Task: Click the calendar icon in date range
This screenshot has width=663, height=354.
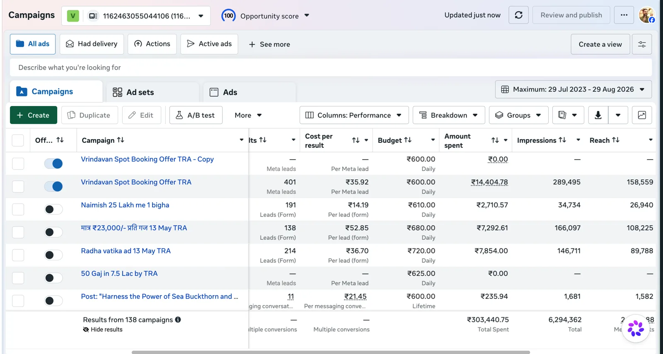Action: (505, 89)
